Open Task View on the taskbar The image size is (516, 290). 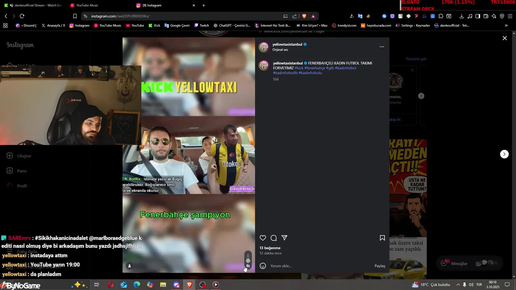point(97,285)
